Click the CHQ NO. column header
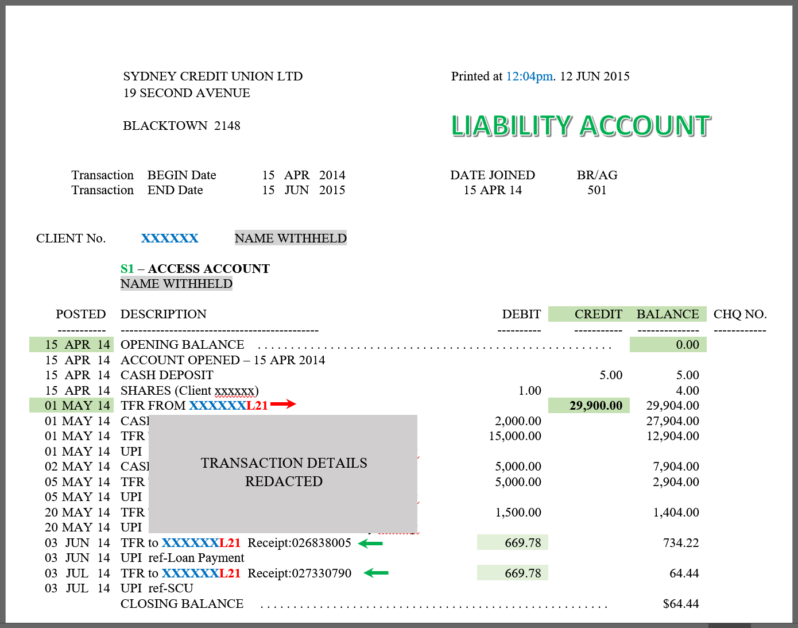Screen dimensions: 798x628 tap(740, 314)
